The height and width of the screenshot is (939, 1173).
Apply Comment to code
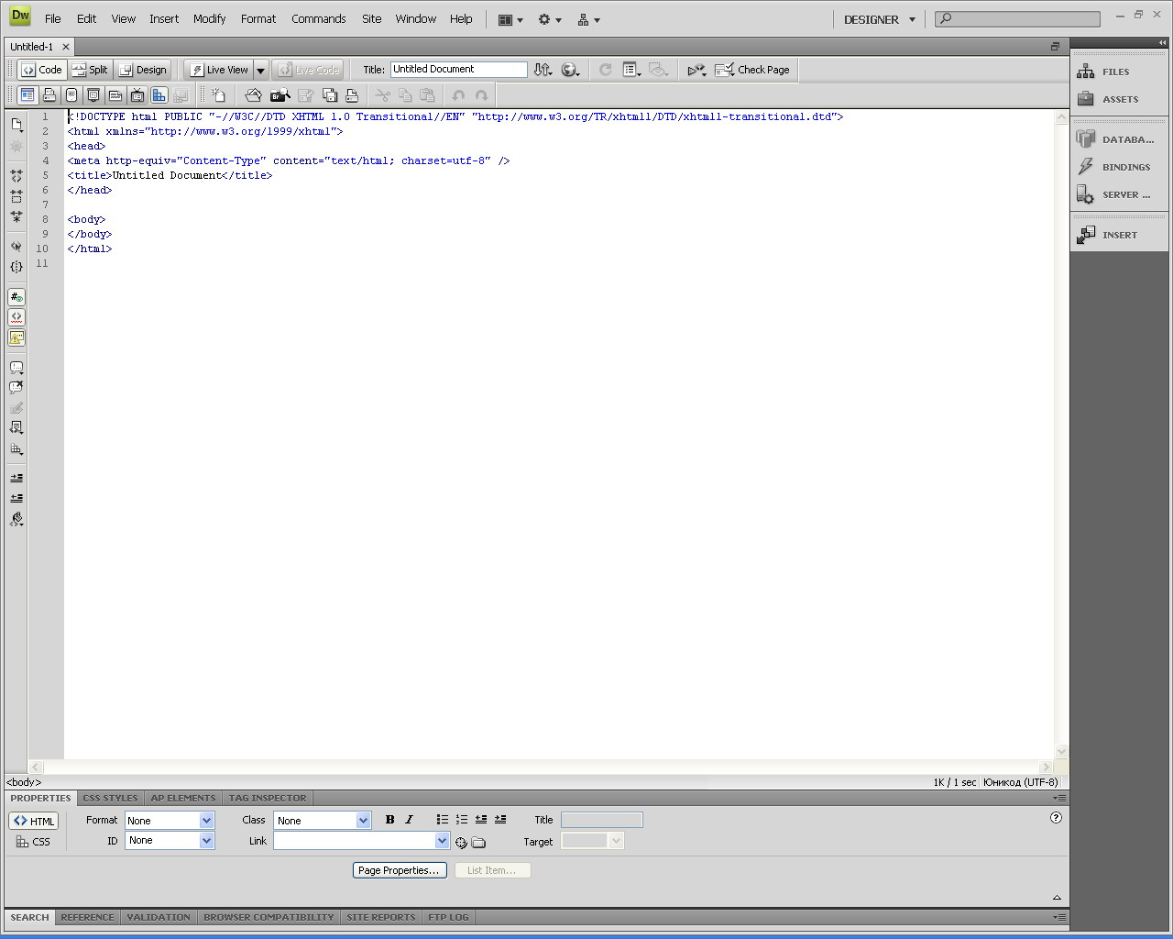pos(16,367)
